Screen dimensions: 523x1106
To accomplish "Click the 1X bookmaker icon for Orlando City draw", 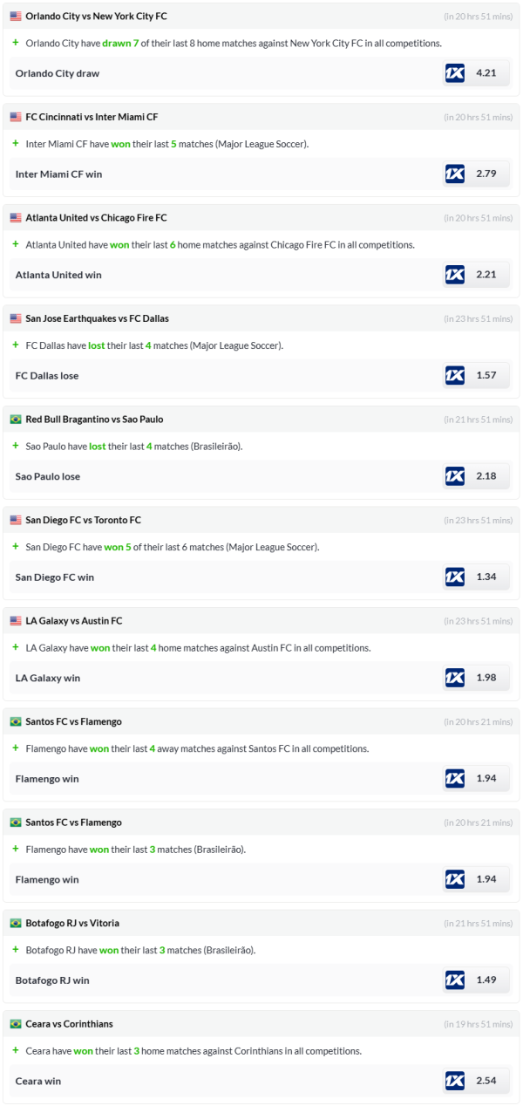I will 455,73.
